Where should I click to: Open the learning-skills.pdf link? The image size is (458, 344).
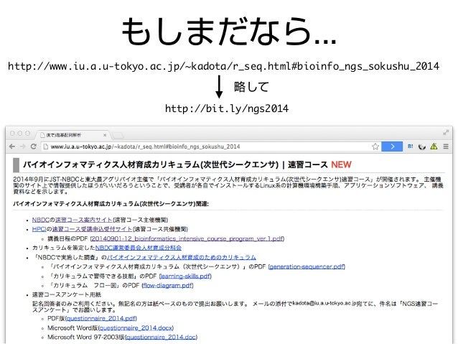[185, 276]
